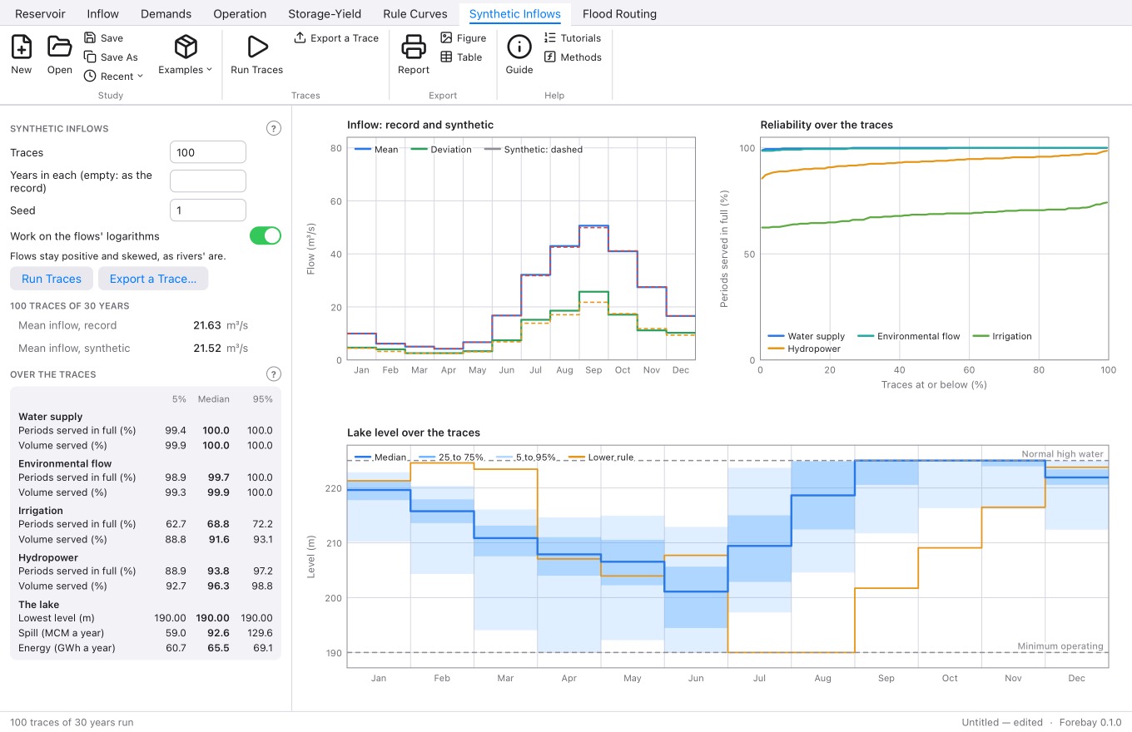Switch to the Flood Routing tab

pyautogui.click(x=619, y=13)
